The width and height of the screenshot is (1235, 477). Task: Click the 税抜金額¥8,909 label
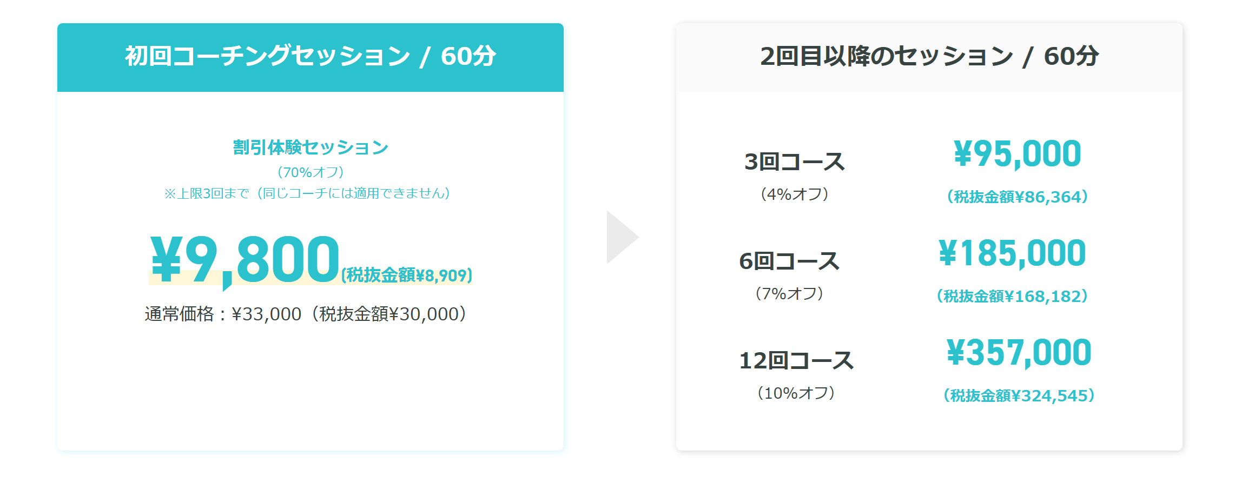coord(407,275)
